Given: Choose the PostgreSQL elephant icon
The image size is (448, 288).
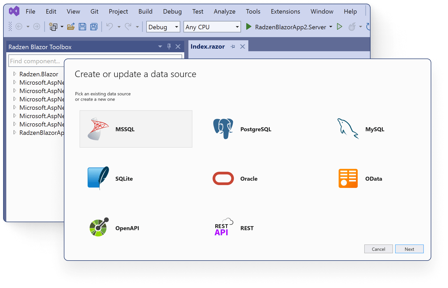Looking at the screenshot, I should click(x=223, y=129).
